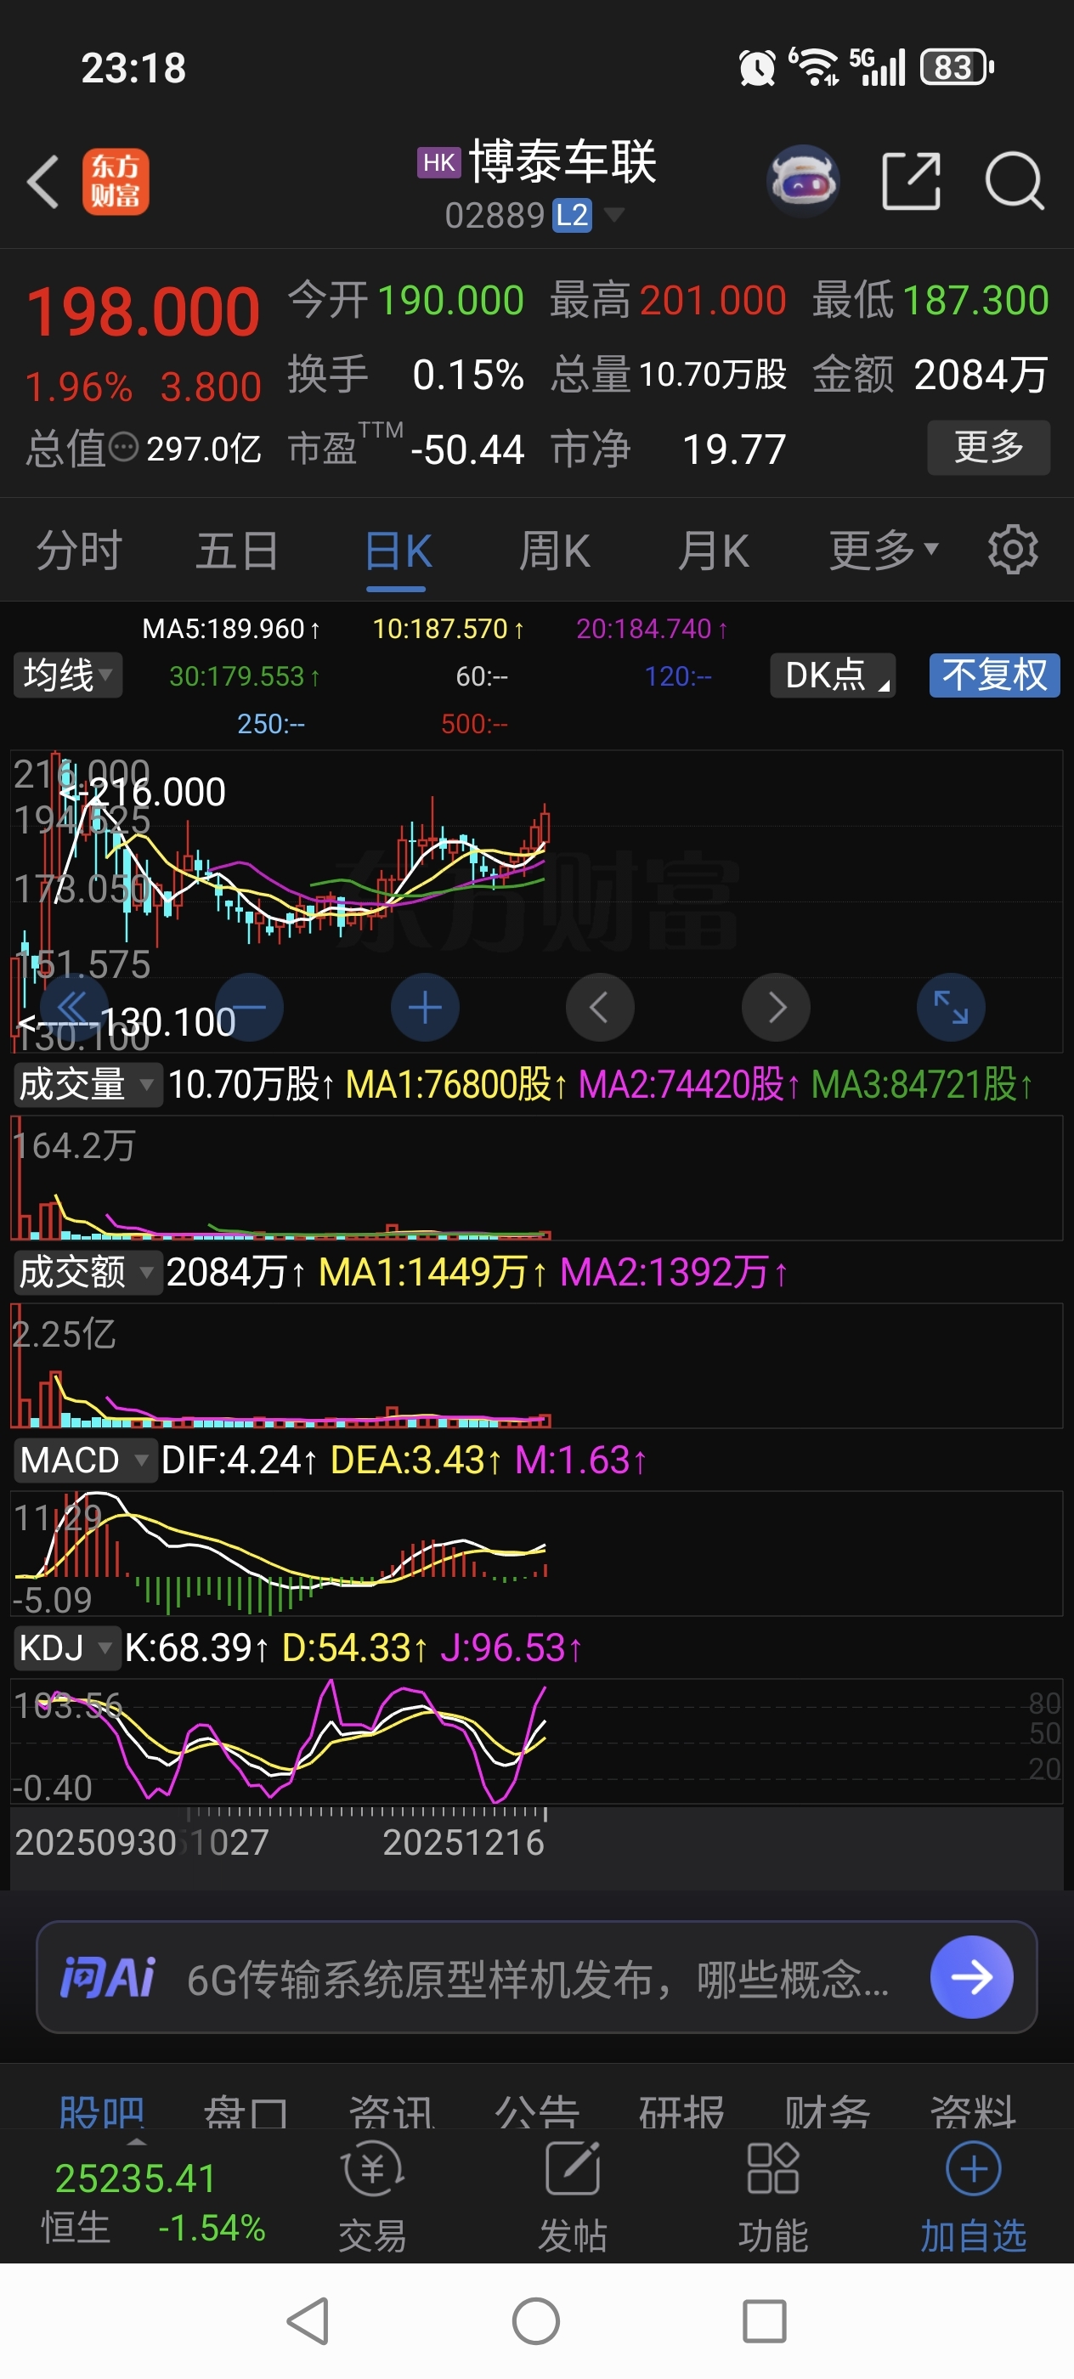Open the 均线 indicator dropdown
1074x2379 pixels.
67,675
